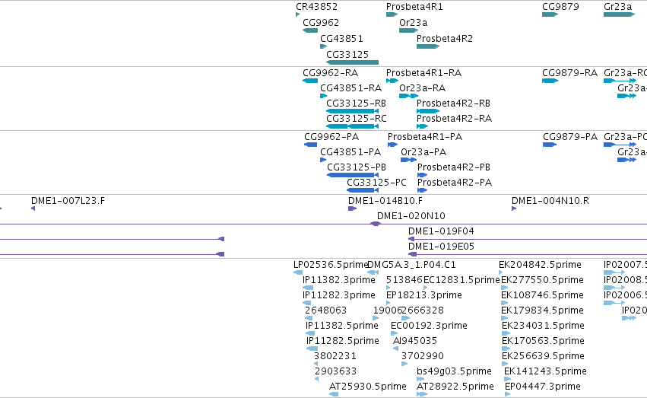Select the DMG5A3_1.P04.C1 label

point(411,265)
